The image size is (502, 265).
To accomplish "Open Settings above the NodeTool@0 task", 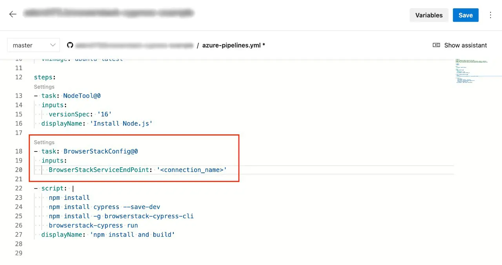I will click(44, 87).
